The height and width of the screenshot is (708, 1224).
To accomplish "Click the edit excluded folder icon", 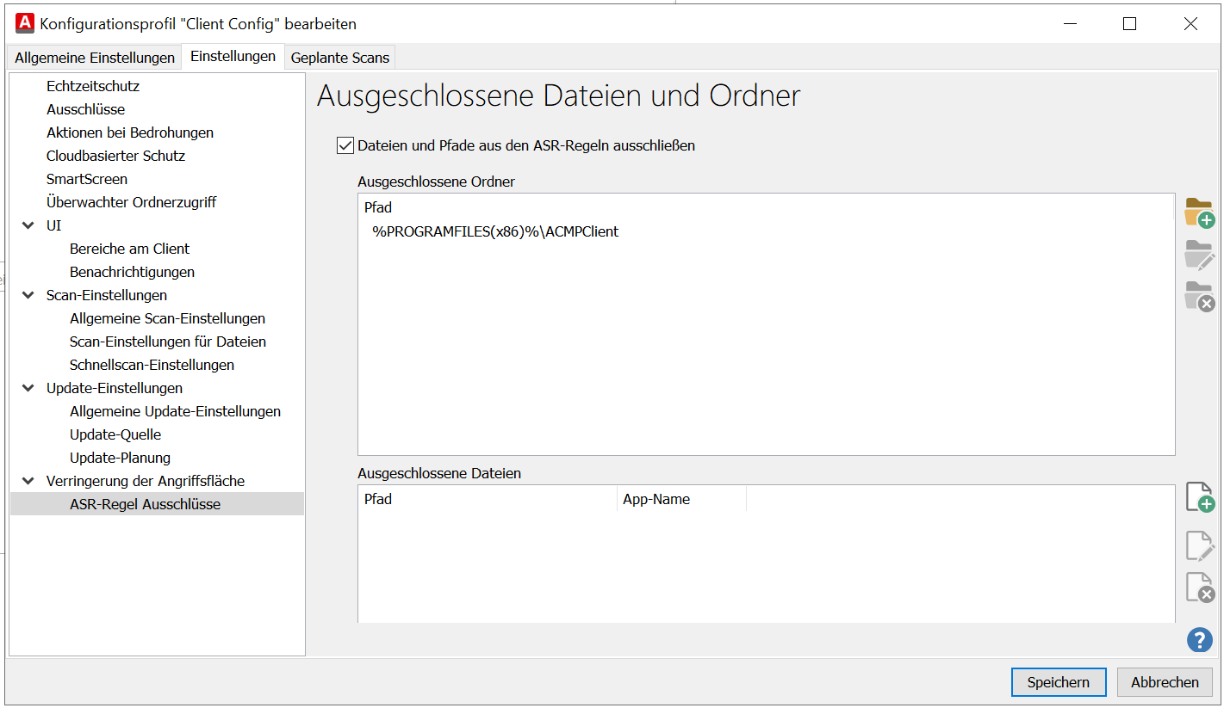I will coord(1199,255).
